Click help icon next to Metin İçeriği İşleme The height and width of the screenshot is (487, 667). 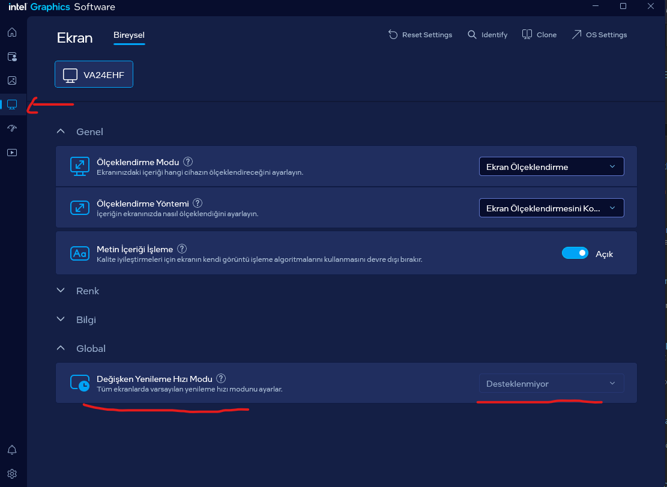(182, 249)
